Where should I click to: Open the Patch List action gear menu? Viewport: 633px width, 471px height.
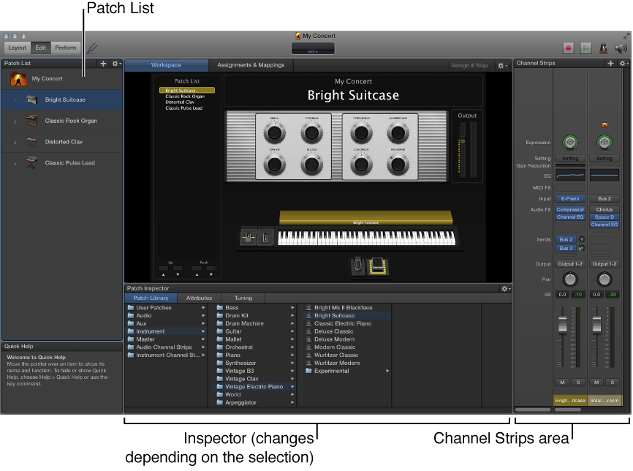click(x=115, y=63)
